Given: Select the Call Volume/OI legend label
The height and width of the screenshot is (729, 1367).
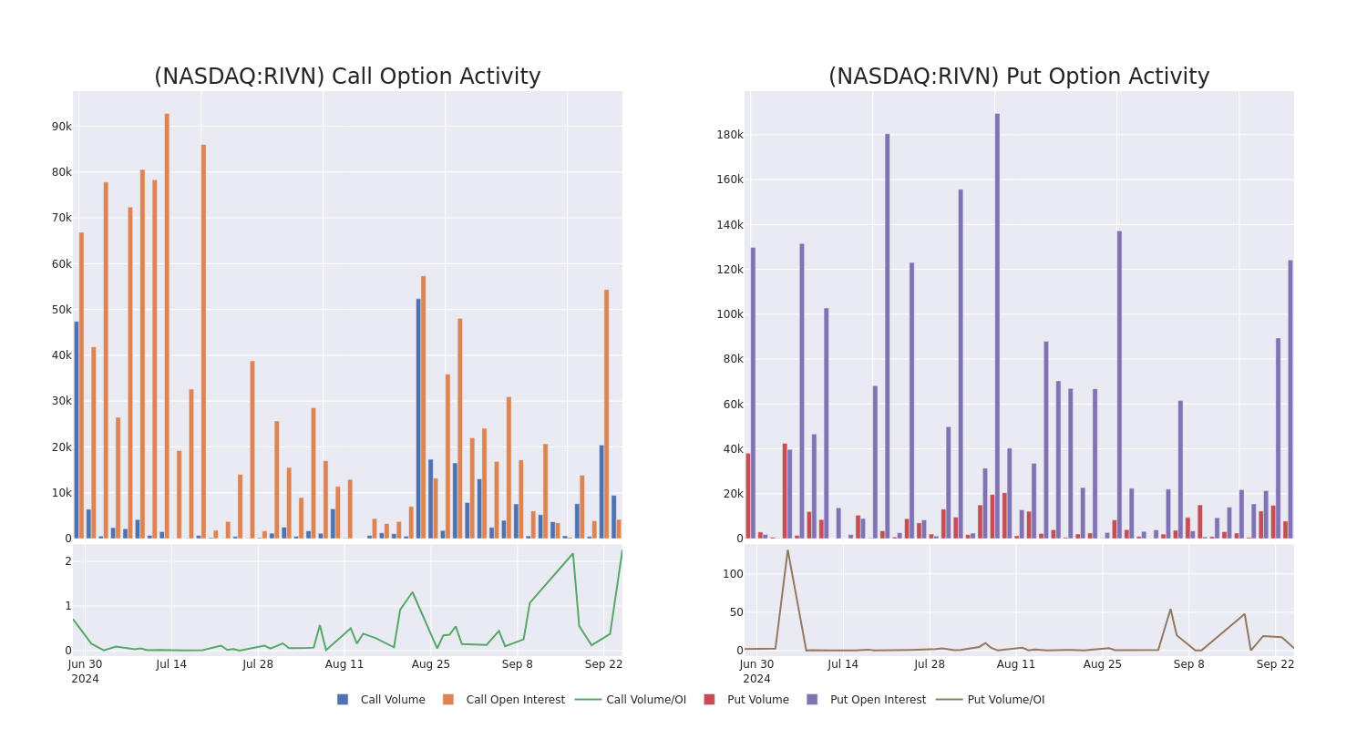Looking at the screenshot, I should (646, 700).
